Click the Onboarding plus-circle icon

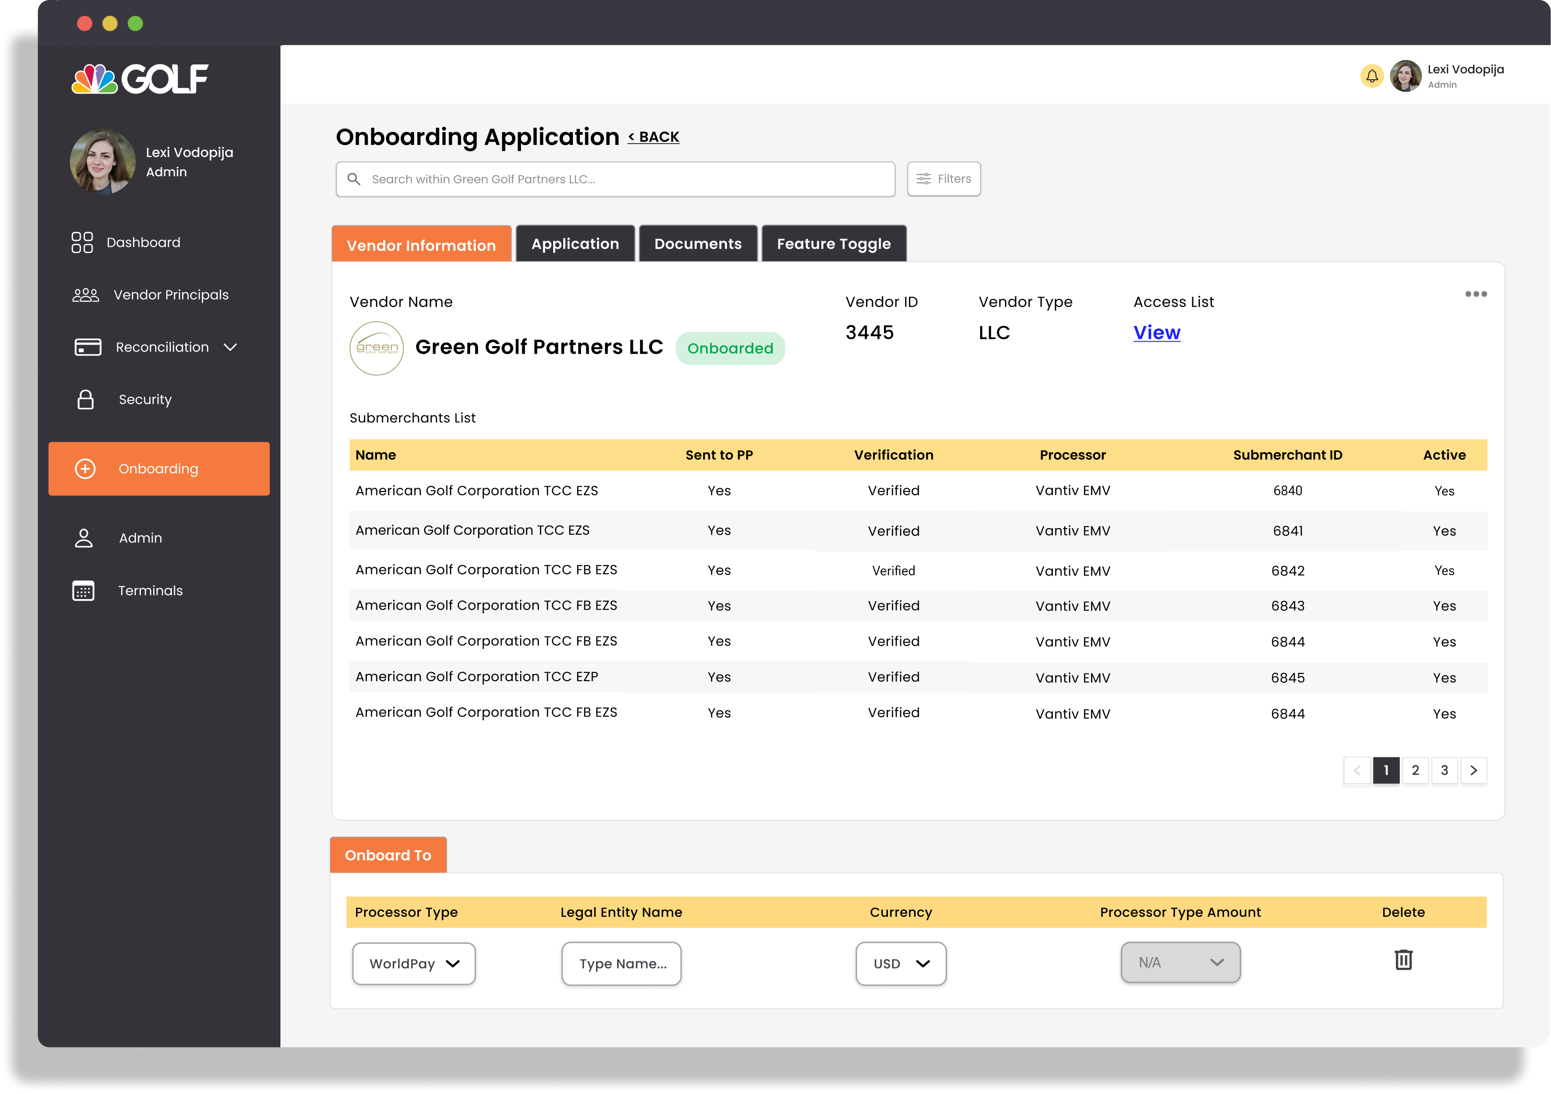coord(85,469)
